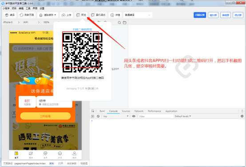Click the pages/mainPages/index/index path text
Screen dimensions: 246x167
click(30, 163)
